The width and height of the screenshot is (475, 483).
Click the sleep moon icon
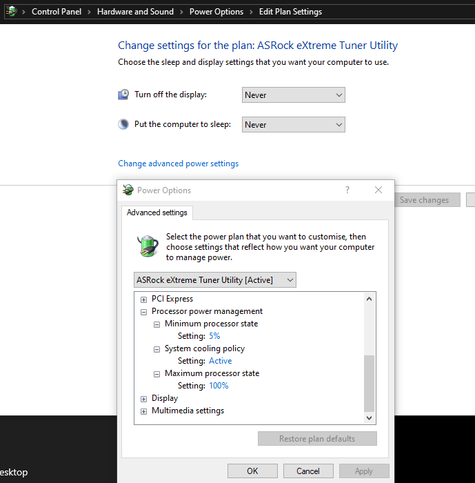coord(123,124)
